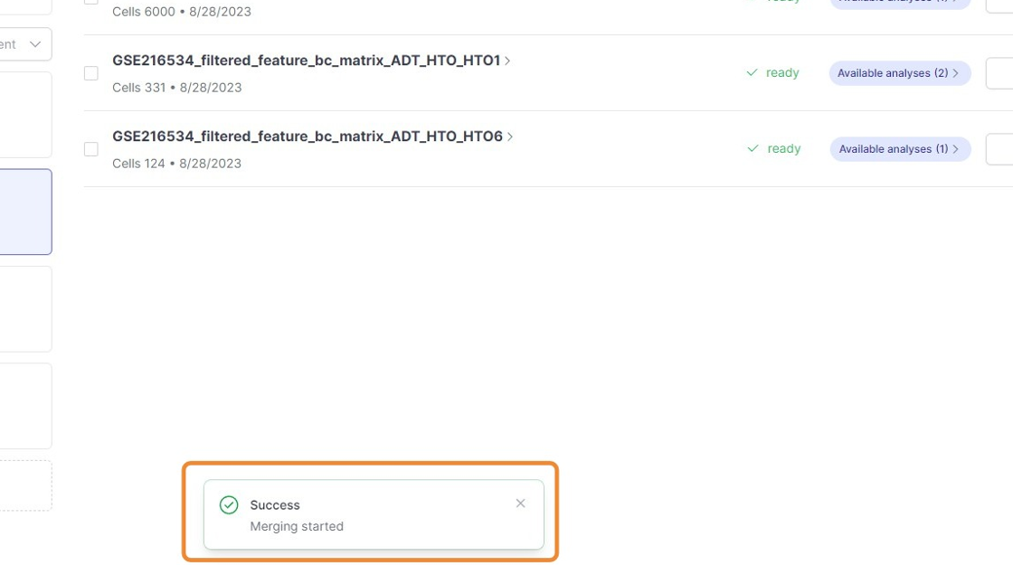Expand Available analyses (1) for HTO6

tap(900, 149)
